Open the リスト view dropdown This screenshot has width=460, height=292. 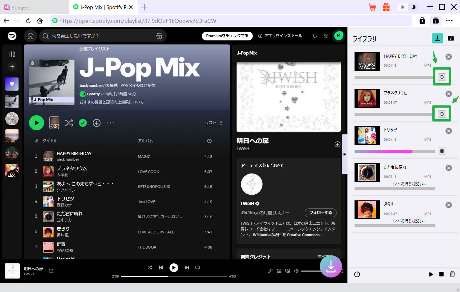pyautogui.click(x=214, y=123)
